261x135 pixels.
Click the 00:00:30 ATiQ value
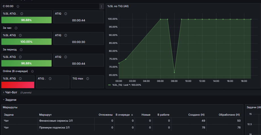coord(79,42)
